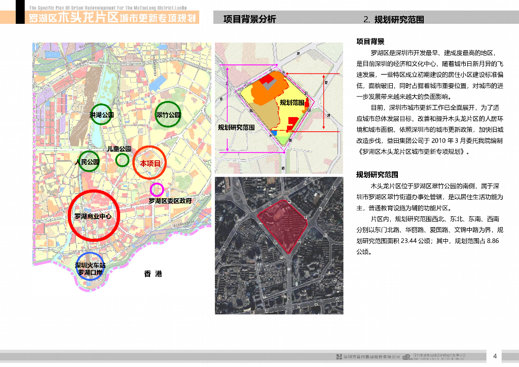
Task: Click the header 2. 规划研究范围
Action: pos(393,20)
